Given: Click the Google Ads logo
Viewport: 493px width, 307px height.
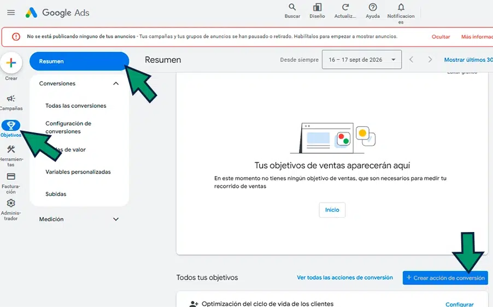Looking at the screenshot, I should [x=57, y=13].
